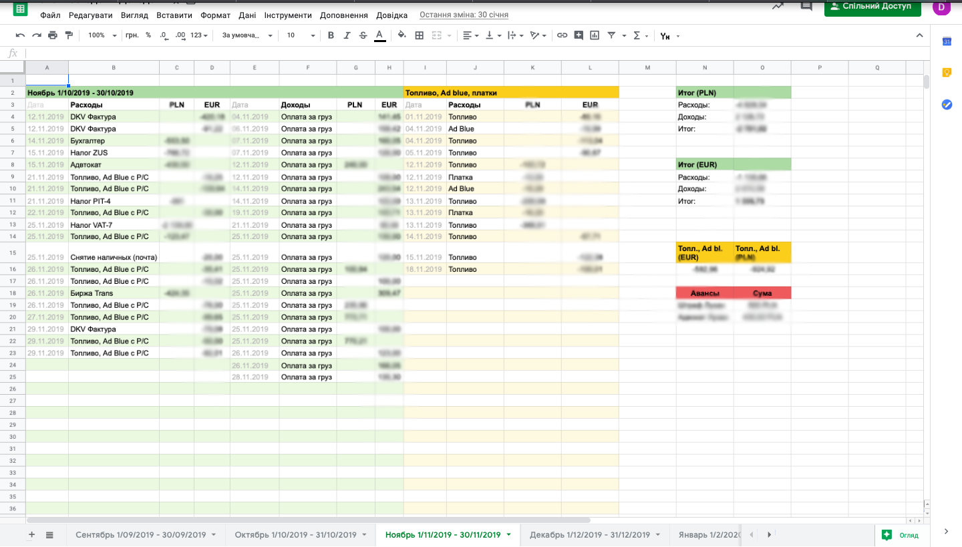Open the Формат menu
Viewport: 962px width, 547px height.
click(x=214, y=15)
